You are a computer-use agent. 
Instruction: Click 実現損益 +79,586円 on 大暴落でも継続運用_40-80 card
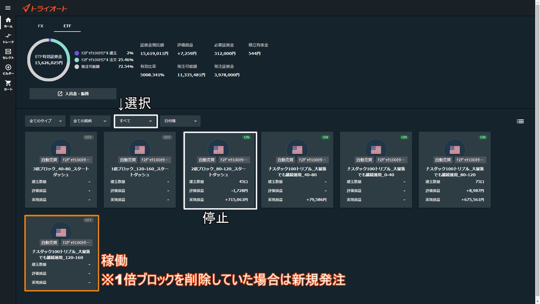pos(316,200)
